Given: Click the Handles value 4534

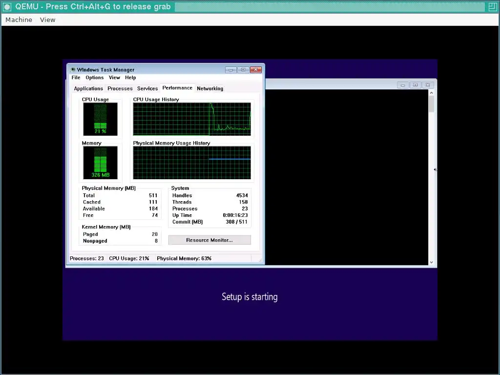Looking at the screenshot, I should coord(242,195).
